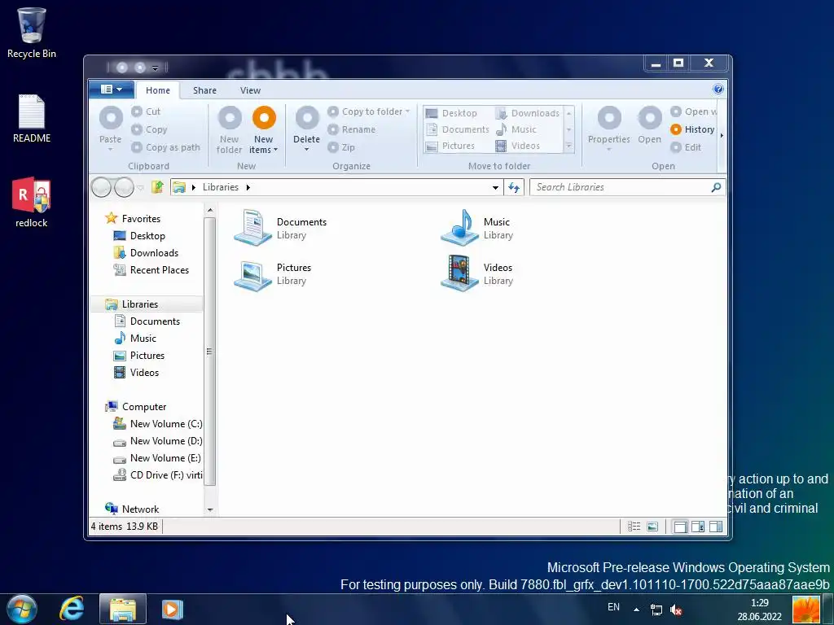
Task: Open the Pictures library in content pane
Action: [273, 273]
